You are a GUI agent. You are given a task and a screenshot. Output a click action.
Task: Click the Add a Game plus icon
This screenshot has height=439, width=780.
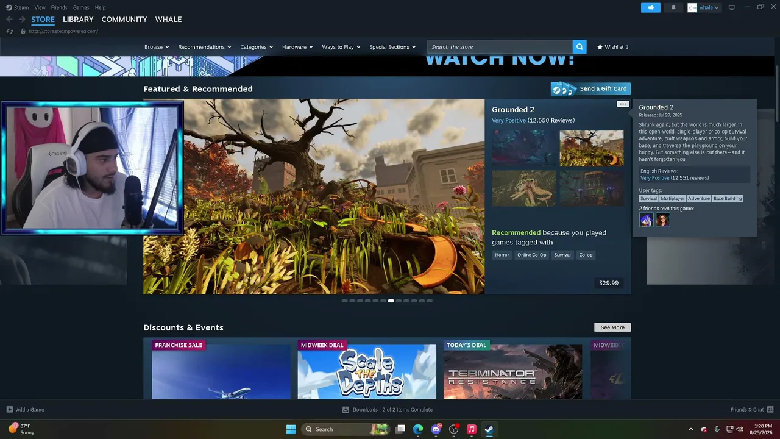[9, 410]
